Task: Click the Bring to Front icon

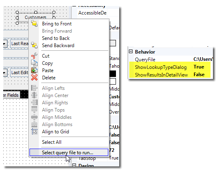Action: (x=34, y=23)
